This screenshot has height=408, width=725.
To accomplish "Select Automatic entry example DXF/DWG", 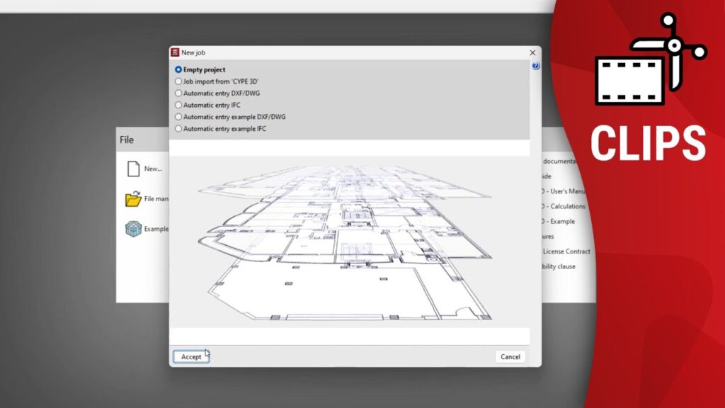I will coord(178,117).
